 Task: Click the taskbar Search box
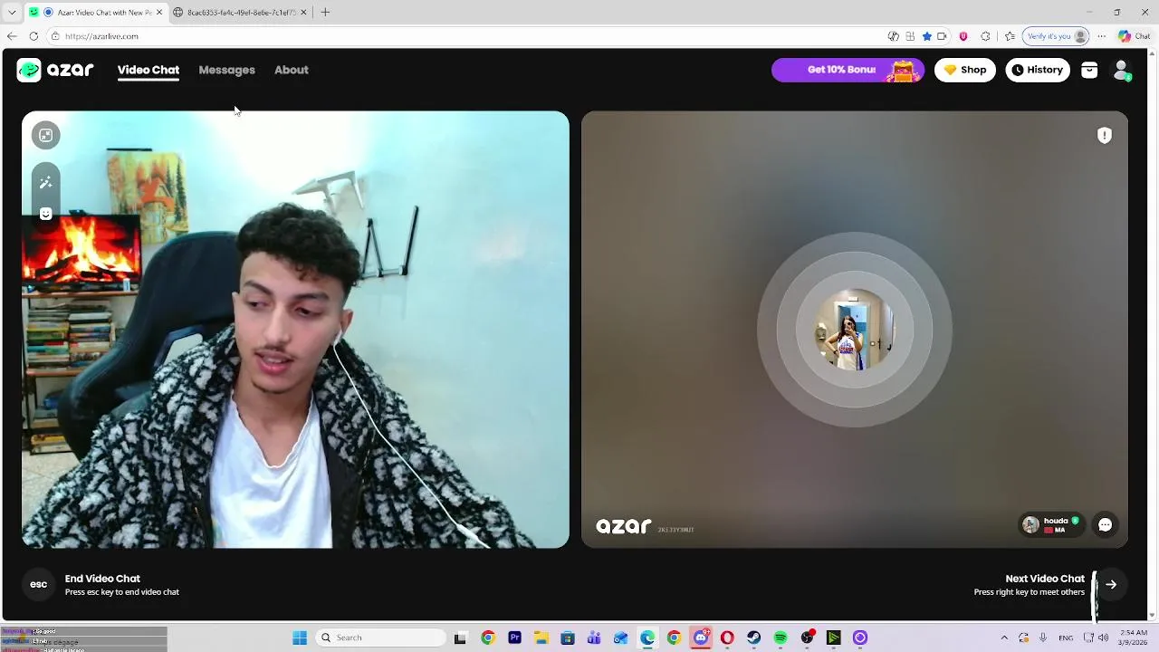[x=380, y=638]
